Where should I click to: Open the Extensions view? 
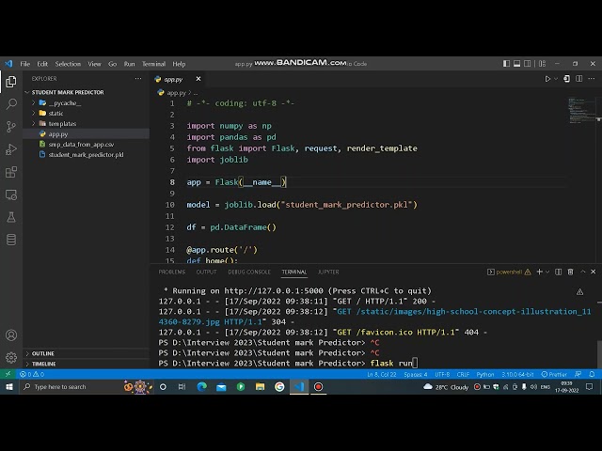pyautogui.click(x=11, y=172)
